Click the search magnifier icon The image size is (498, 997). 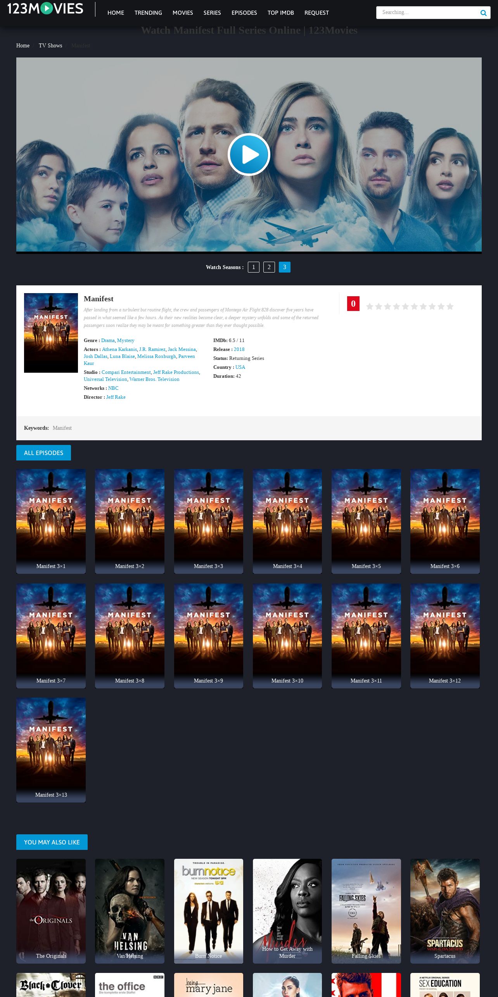(x=483, y=13)
